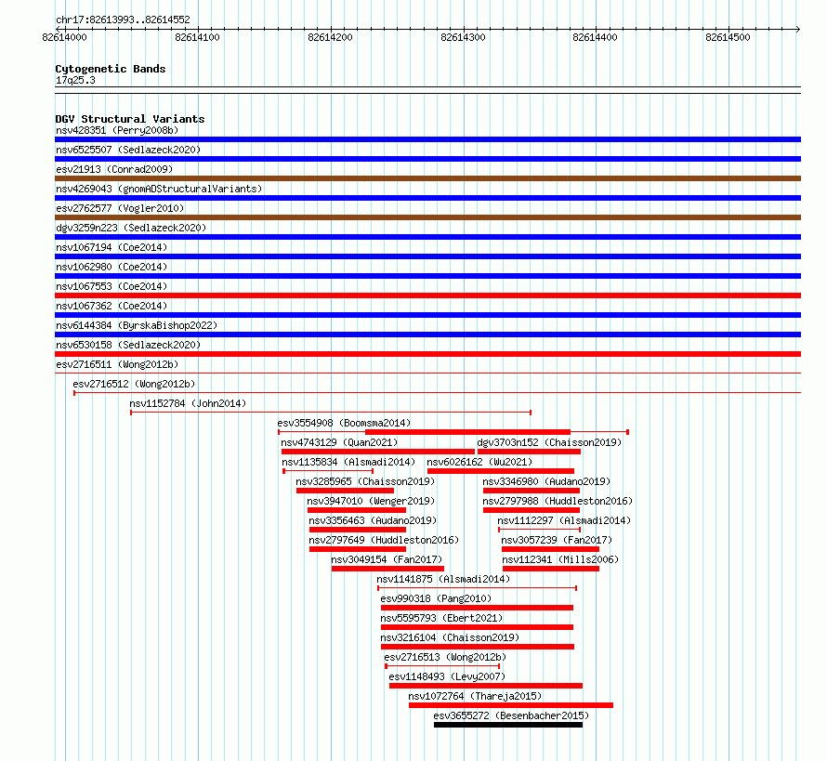Open nsv1072764 (Thareja2015) variant label
This screenshot has height=761, width=827.
click(x=475, y=696)
